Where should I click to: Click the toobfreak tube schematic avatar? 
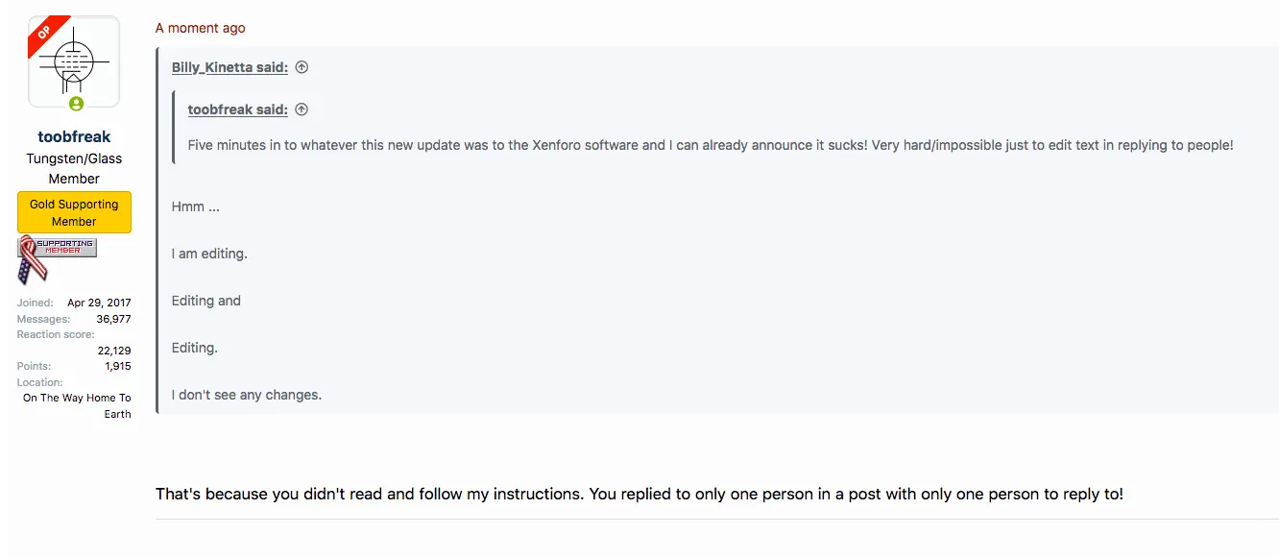74,60
